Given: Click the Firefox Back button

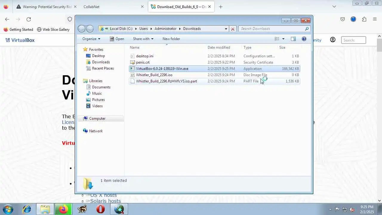Looking at the screenshot, I should [7, 19].
